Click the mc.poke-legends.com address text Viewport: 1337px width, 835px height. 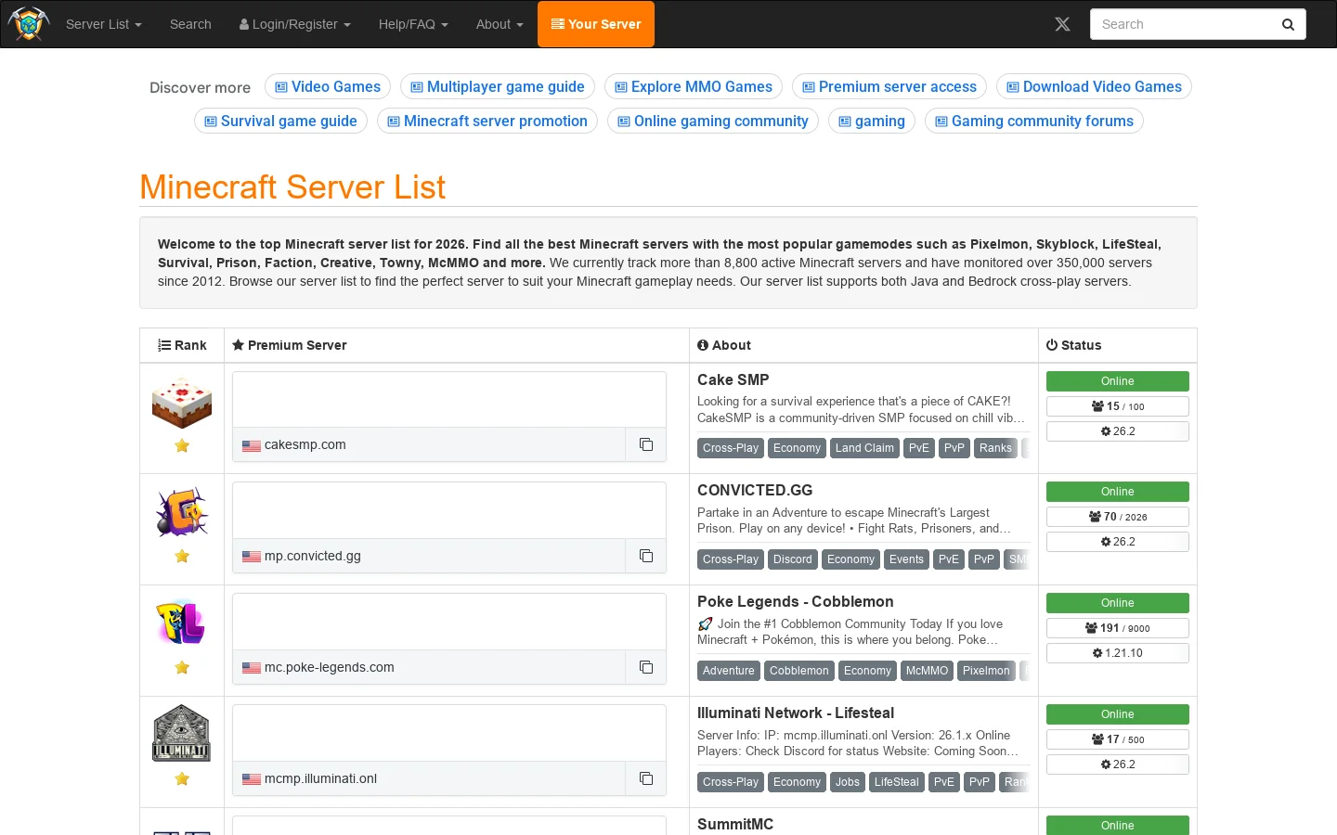tap(330, 667)
